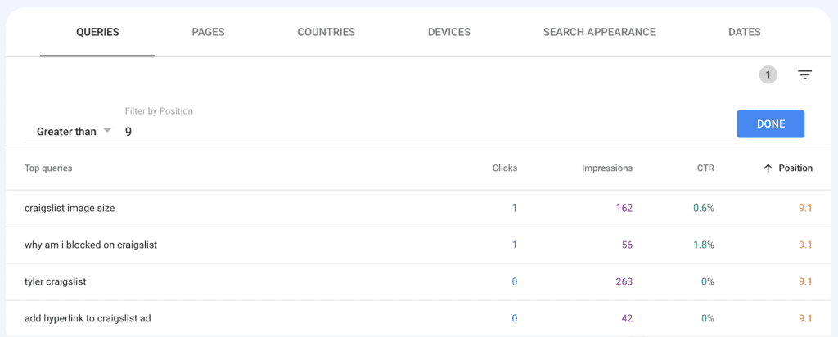Open the Greater than comparison dropdown
838x337 pixels.
coord(74,132)
